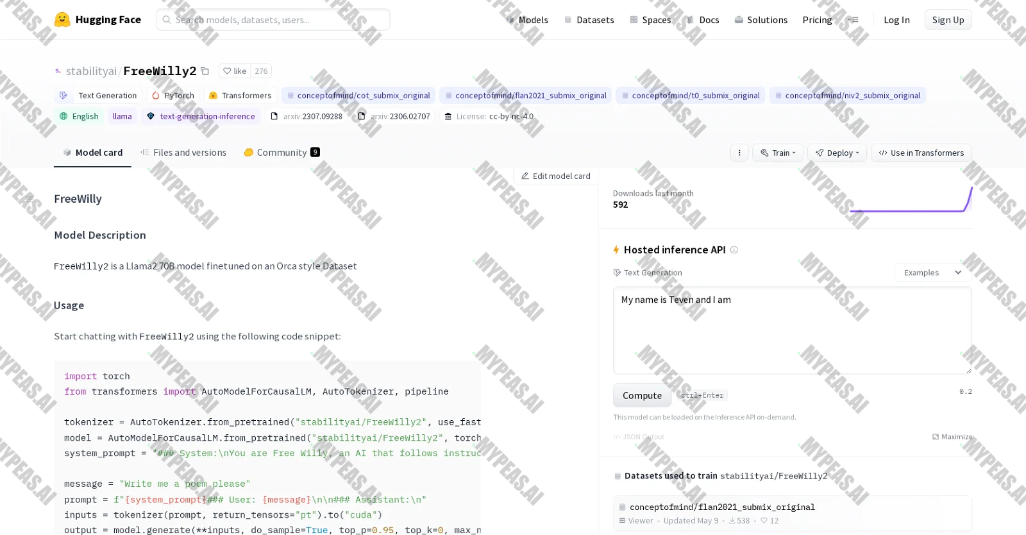Select the English language tag
1026x535 pixels.
click(79, 116)
